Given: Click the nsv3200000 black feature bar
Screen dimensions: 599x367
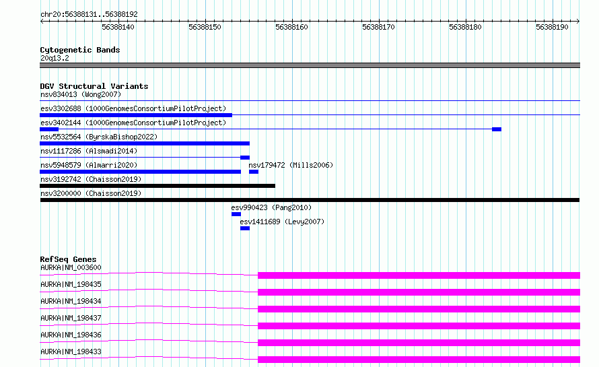Looking at the screenshot, I should pyautogui.click(x=310, y=200).
